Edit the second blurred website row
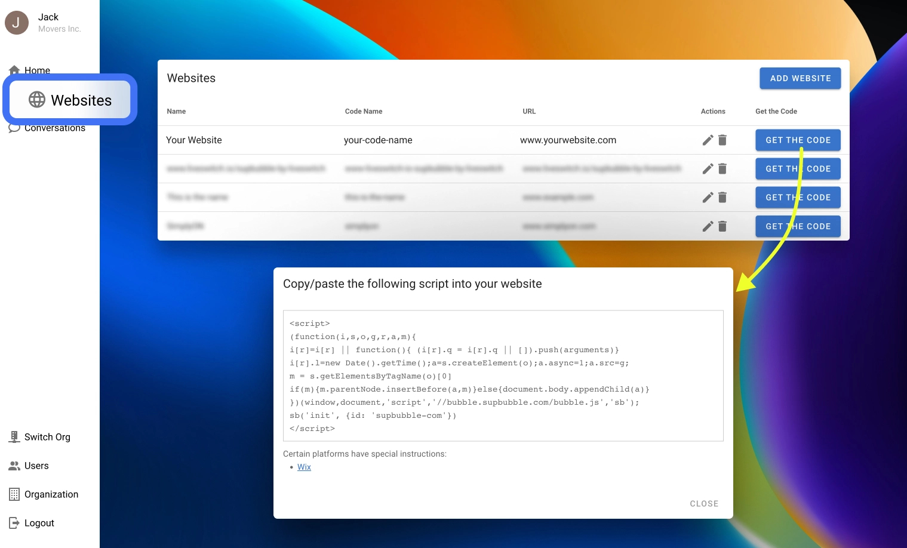Viewport: 907px width, 548px height. (708, 169)
